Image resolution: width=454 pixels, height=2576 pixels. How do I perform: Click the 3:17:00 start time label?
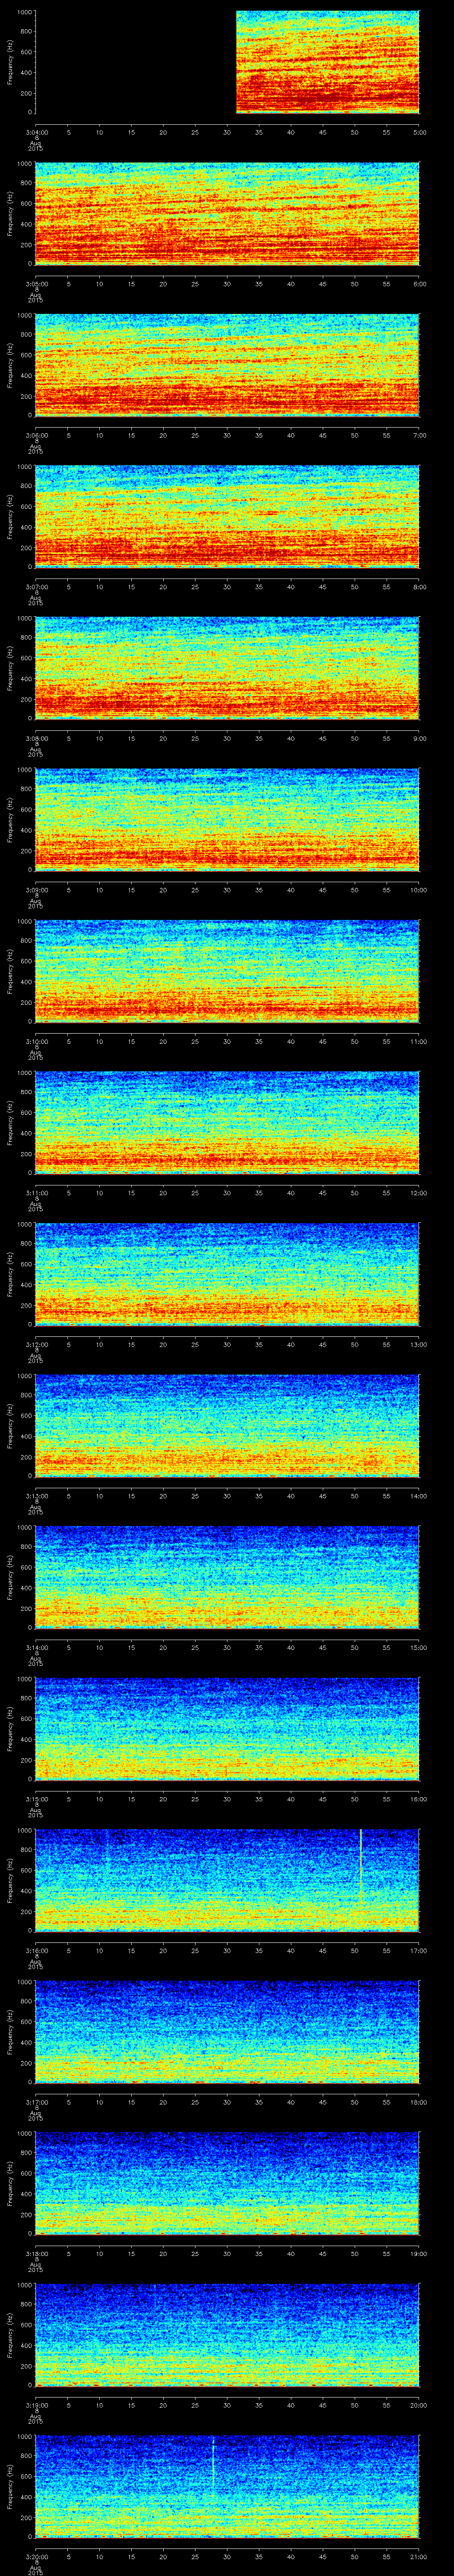click(x=36, y=2102)
